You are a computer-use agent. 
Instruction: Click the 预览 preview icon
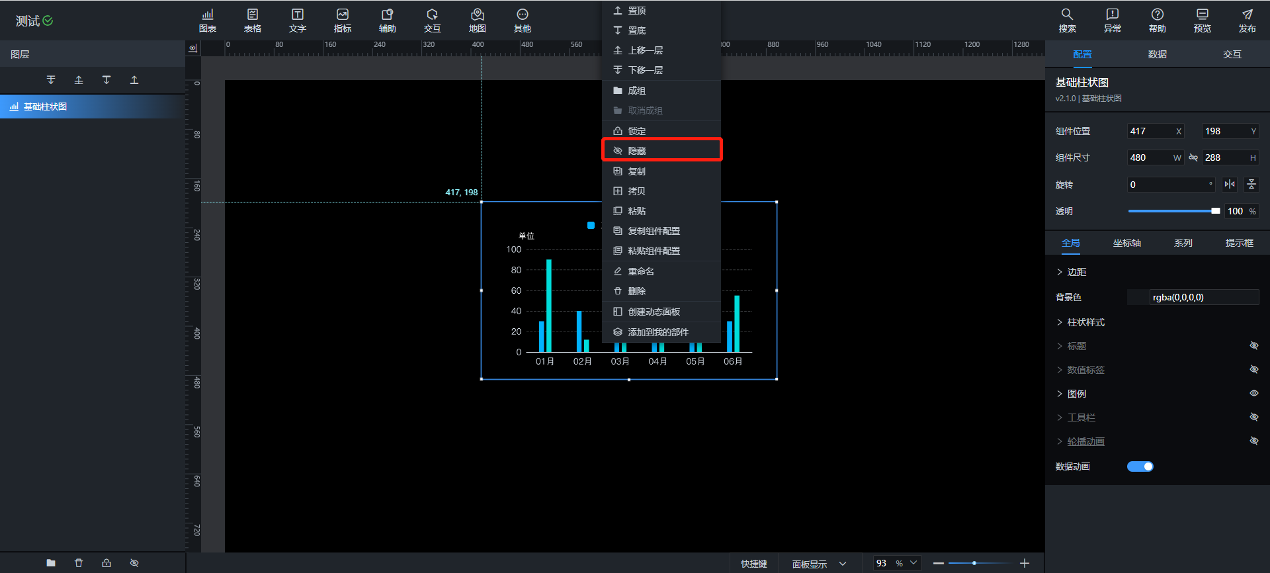1202,21
